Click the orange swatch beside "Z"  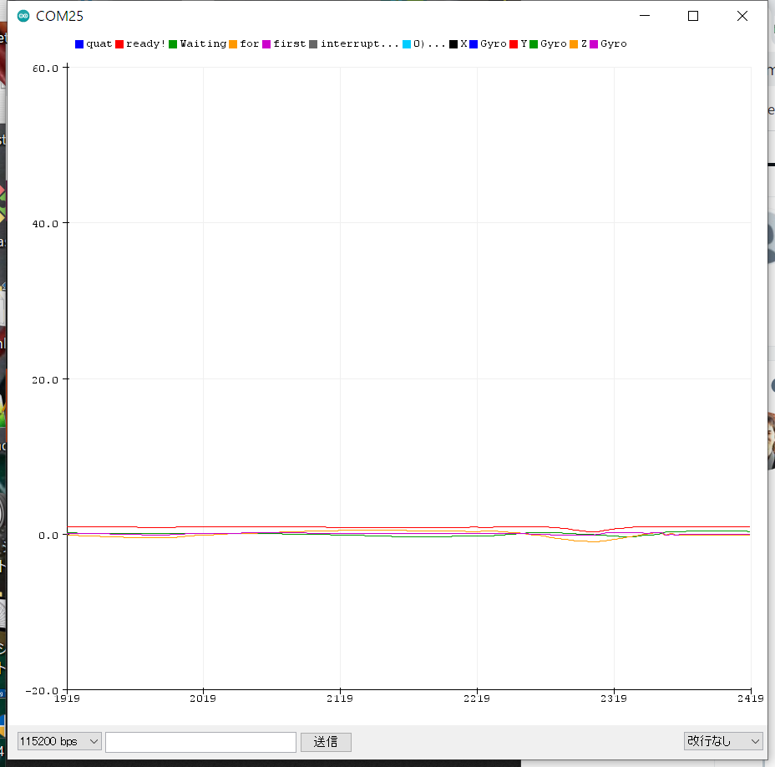[x=574, y=43]
